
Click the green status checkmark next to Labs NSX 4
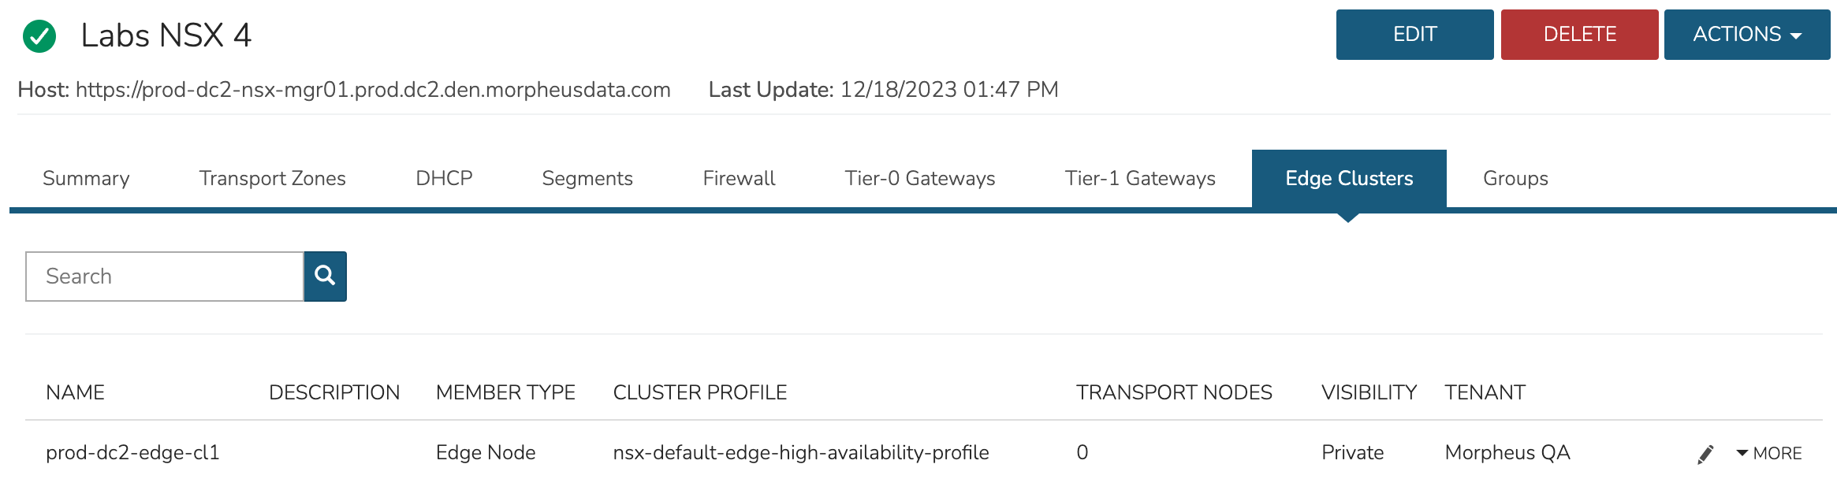coord(39,35)
